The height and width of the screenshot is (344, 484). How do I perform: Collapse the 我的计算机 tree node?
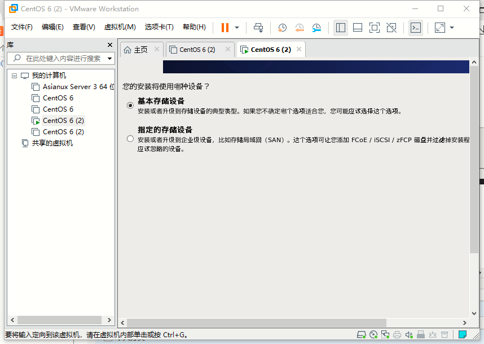[x=14, y=75]
